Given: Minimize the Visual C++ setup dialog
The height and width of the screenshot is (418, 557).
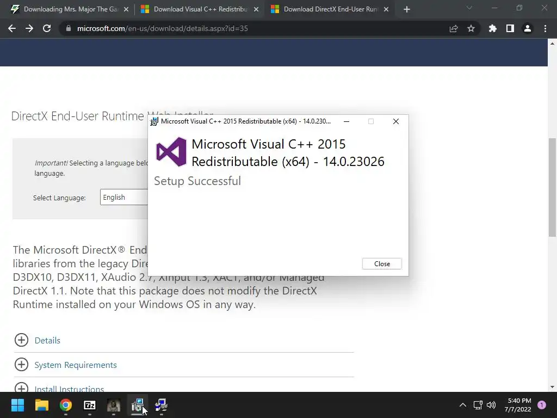Looking at the screenshot, I should click(x=346, y=121).
